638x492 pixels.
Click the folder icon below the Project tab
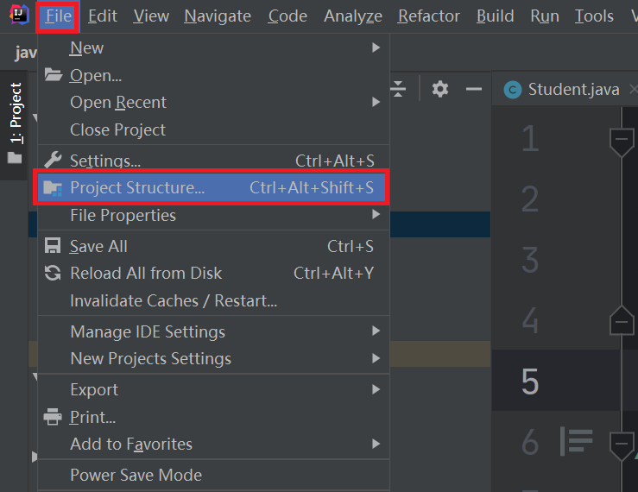(x=15, y=158)
